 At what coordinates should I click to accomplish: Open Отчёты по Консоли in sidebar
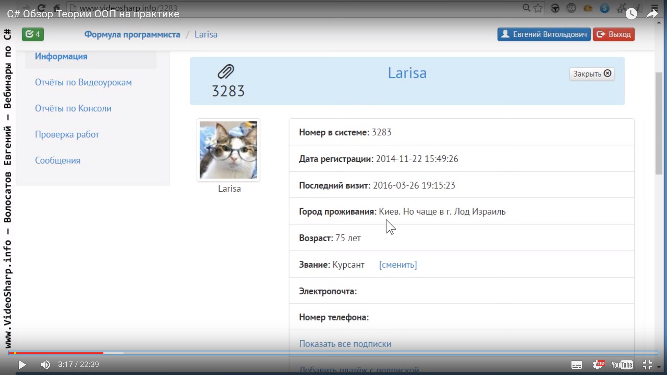73,108
